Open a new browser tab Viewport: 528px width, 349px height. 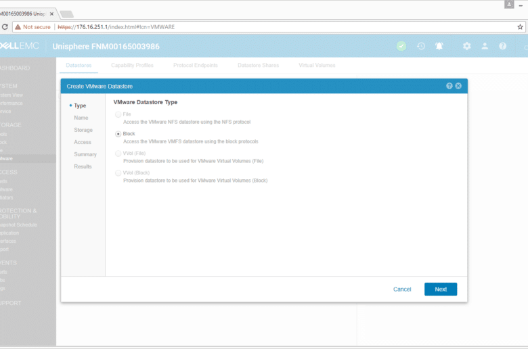pos(66,14)
